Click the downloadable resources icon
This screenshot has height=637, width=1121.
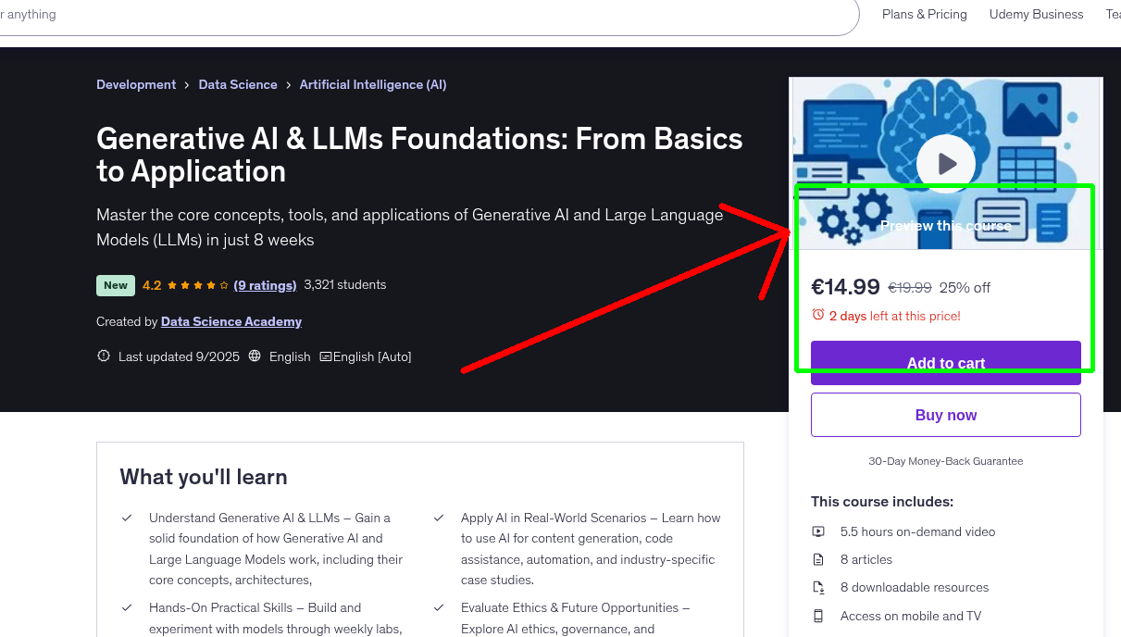pyautogui.click(x=818, y=587)
